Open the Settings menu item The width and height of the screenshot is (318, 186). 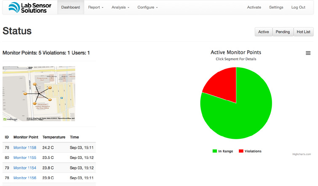[276, 7]
